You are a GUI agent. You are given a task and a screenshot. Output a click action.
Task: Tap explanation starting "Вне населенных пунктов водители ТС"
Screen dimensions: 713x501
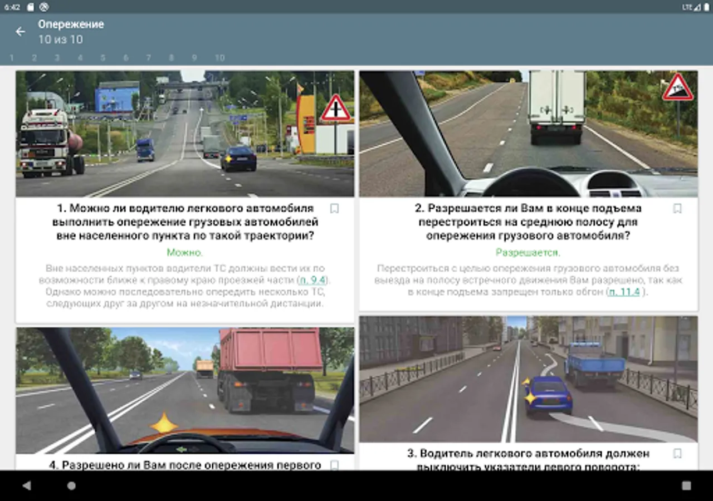pyautogui.click(x=185, y=286)
